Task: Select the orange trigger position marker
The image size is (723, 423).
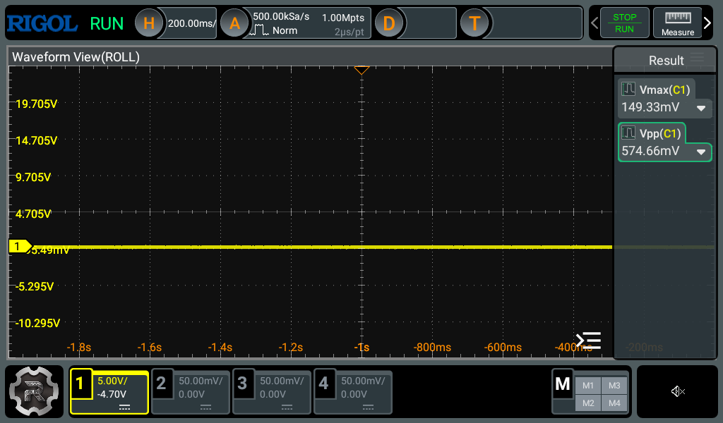Action: coord(361,70)
